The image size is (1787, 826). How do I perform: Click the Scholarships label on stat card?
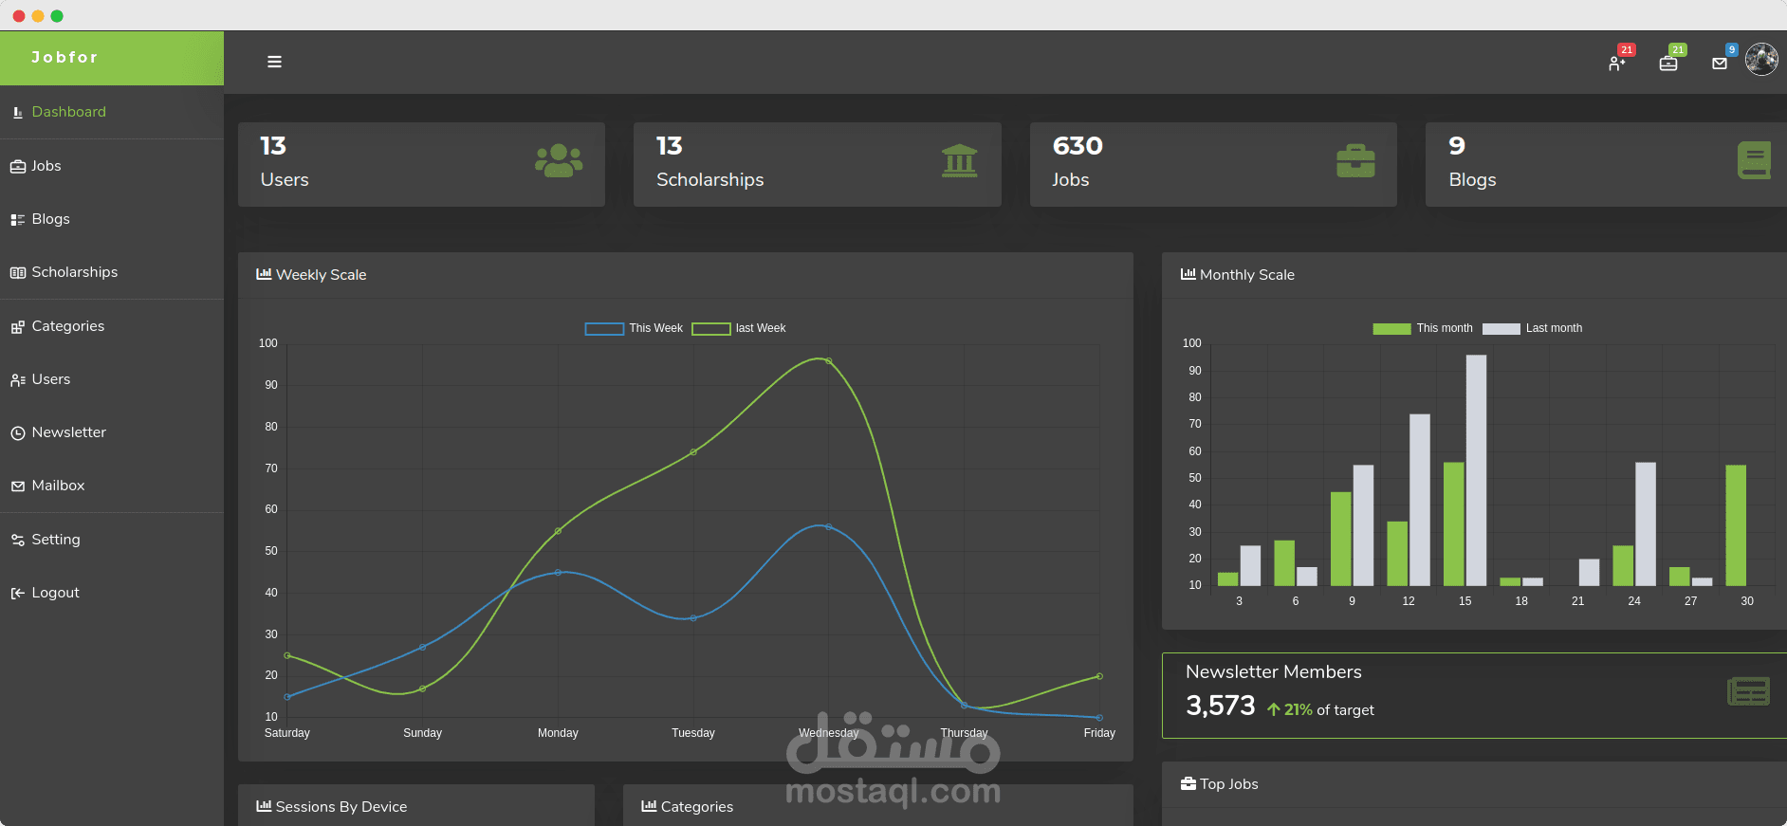(709, 179)
